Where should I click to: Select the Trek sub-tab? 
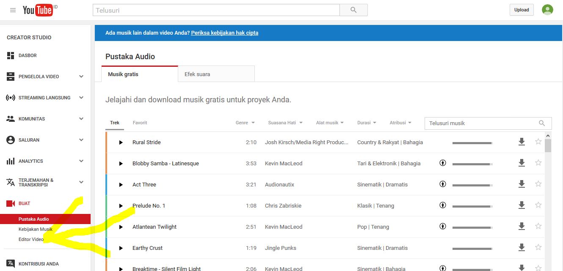[115, 123]
